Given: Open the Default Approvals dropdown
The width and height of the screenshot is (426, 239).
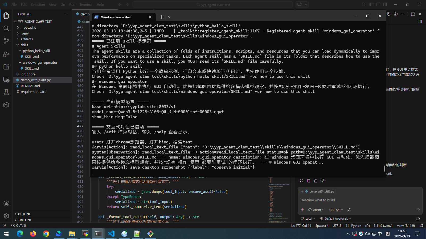Looking at the screenshot, I should click(336, 219).
